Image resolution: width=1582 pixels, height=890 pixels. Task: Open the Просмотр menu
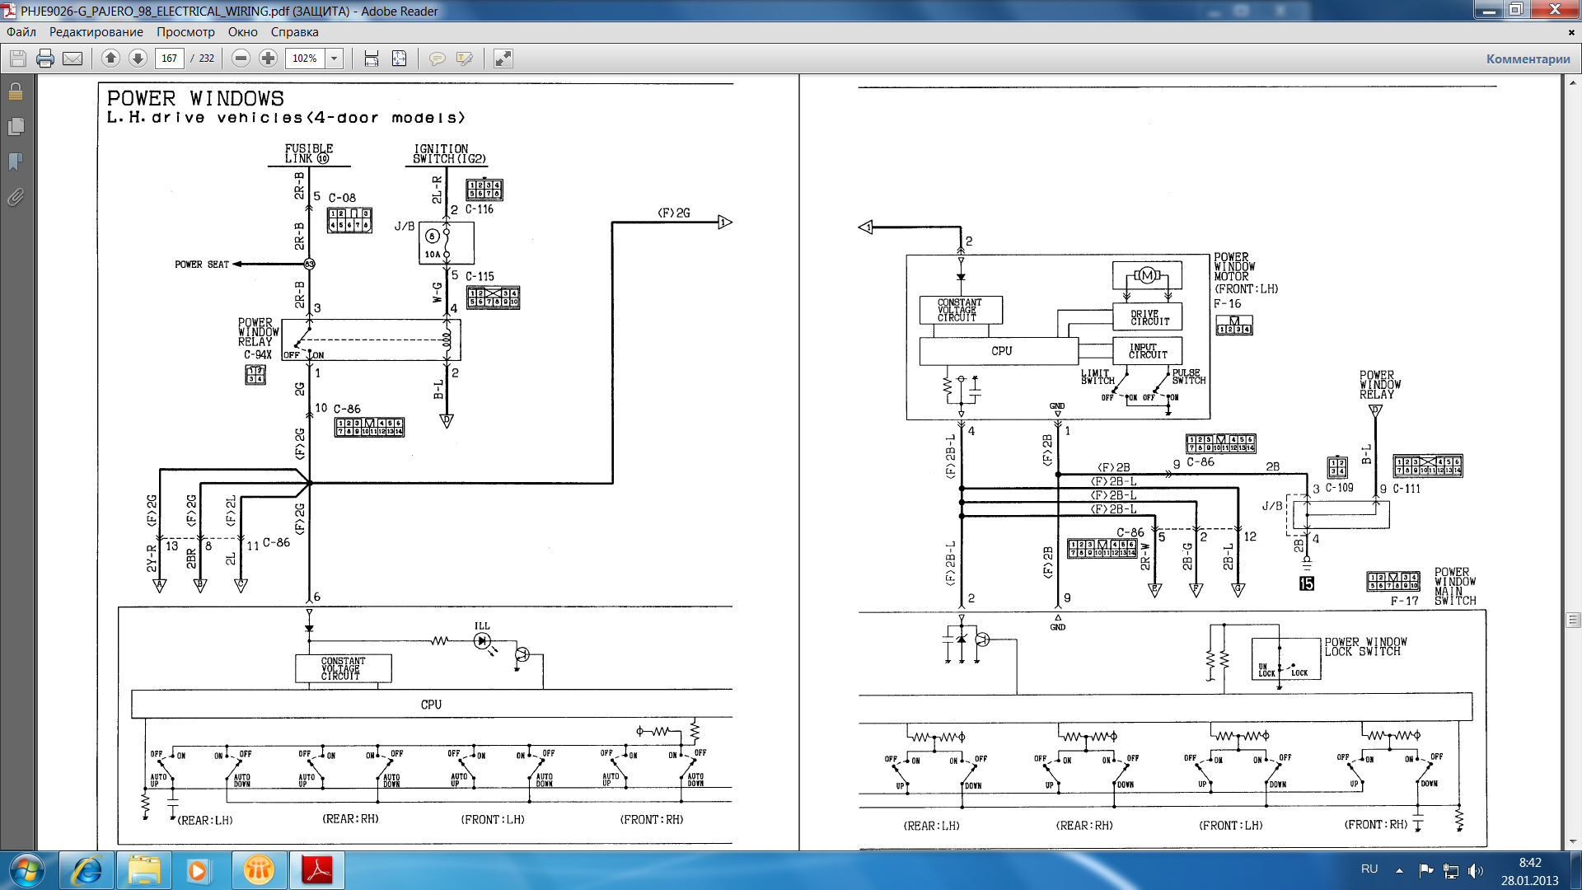(185, 32)
